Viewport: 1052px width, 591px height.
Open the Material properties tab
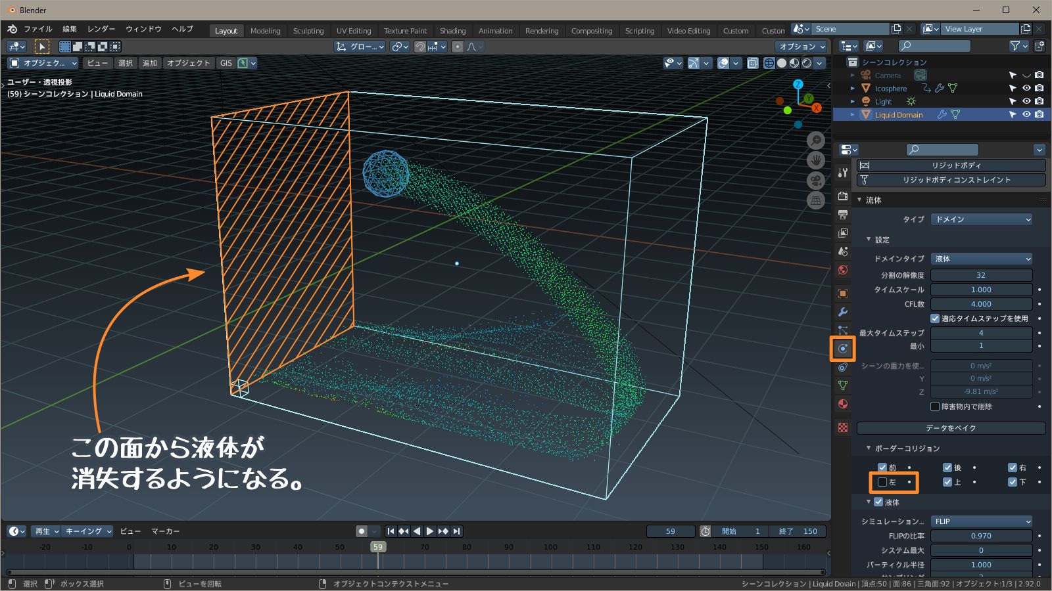click(x=843, y=404)
